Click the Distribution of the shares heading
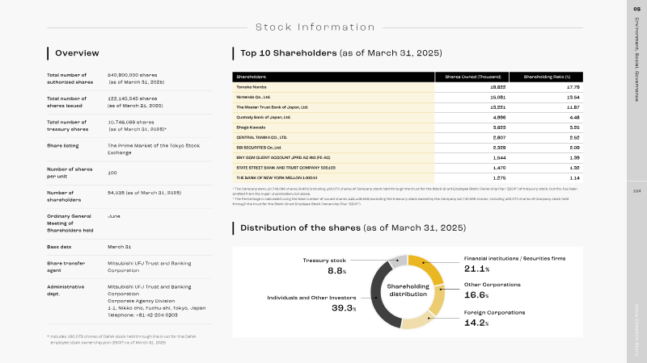This screenshot has width=647, height=363. pyautogui.click(x=353, y=228)
